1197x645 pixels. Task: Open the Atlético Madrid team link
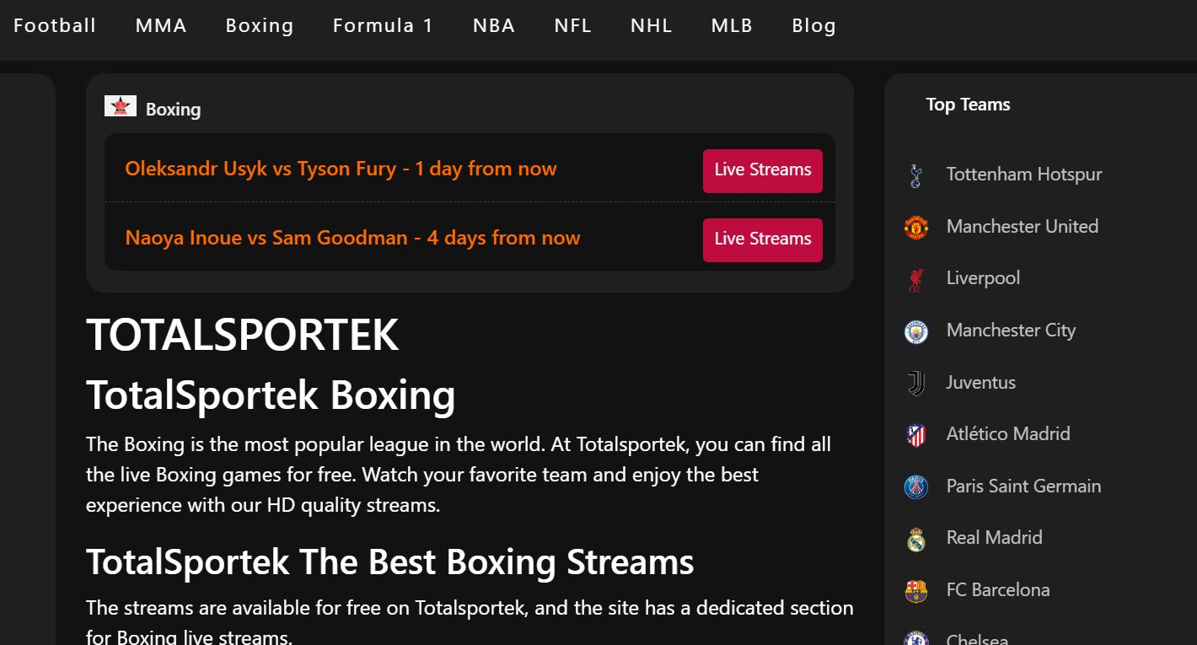click(x=1008, y=433)
